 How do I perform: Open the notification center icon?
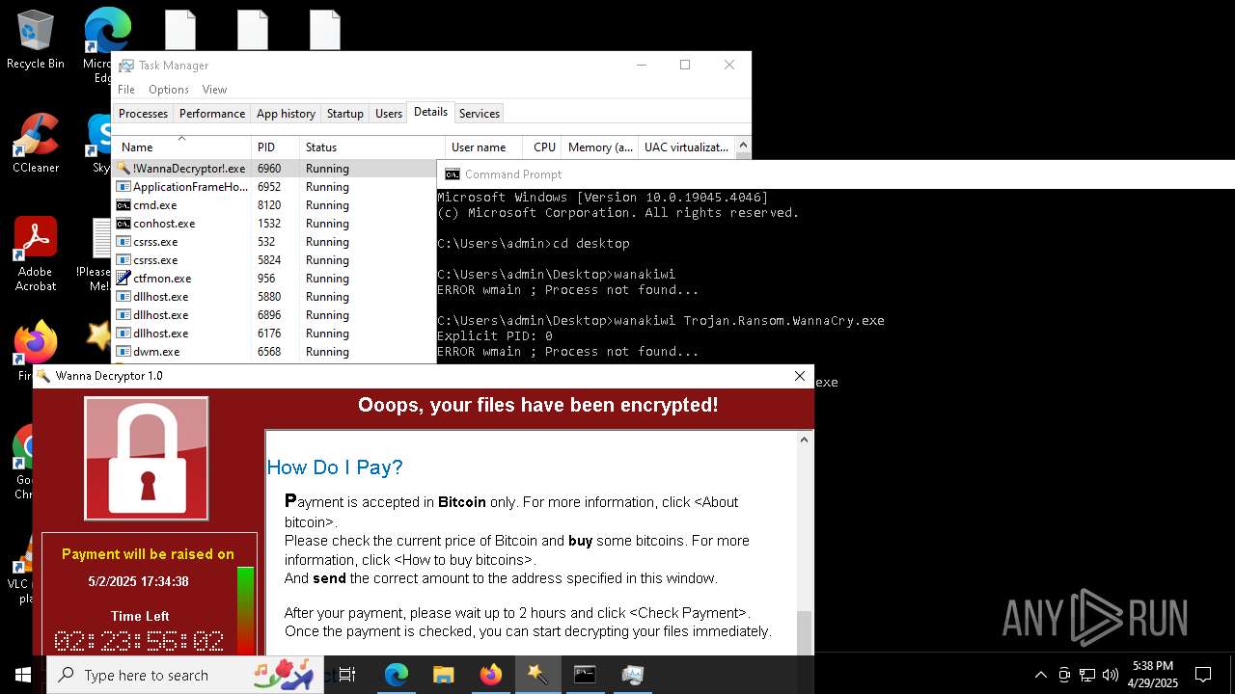(1203, 675)
